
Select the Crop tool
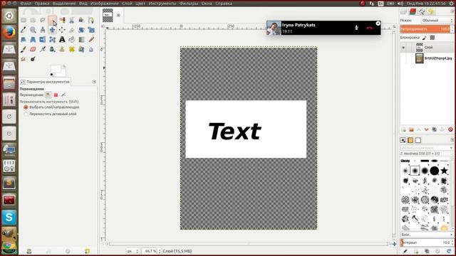tap(72, 30)
